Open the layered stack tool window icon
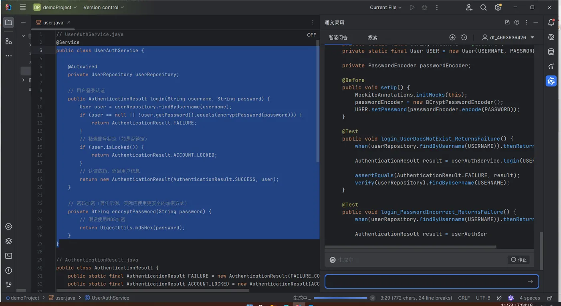Viewport: 561px width, 306px height. (8, 241)
